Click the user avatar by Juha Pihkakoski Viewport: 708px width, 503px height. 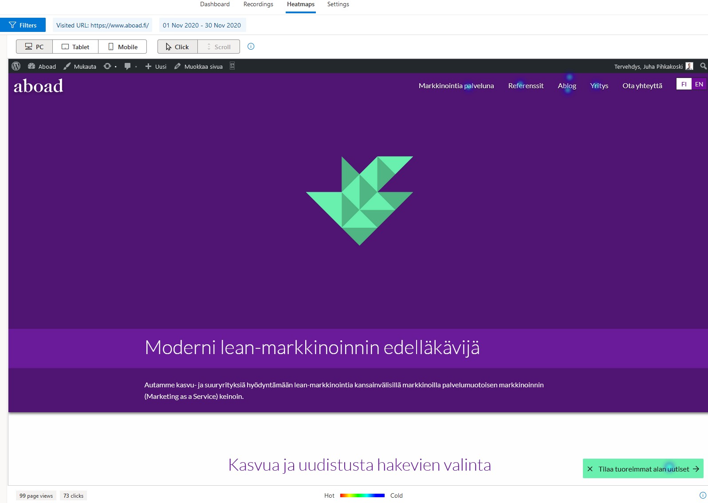coord(689,66)
